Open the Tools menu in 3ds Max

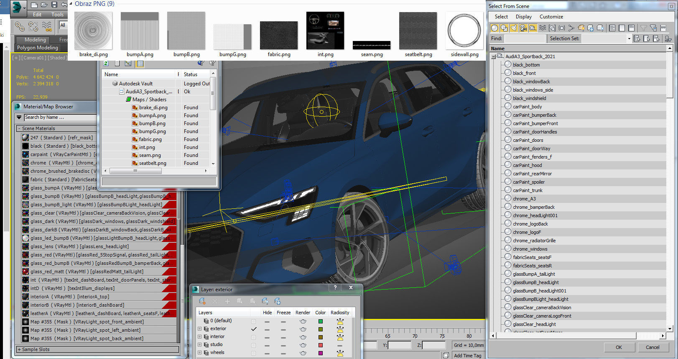[58, 15]
